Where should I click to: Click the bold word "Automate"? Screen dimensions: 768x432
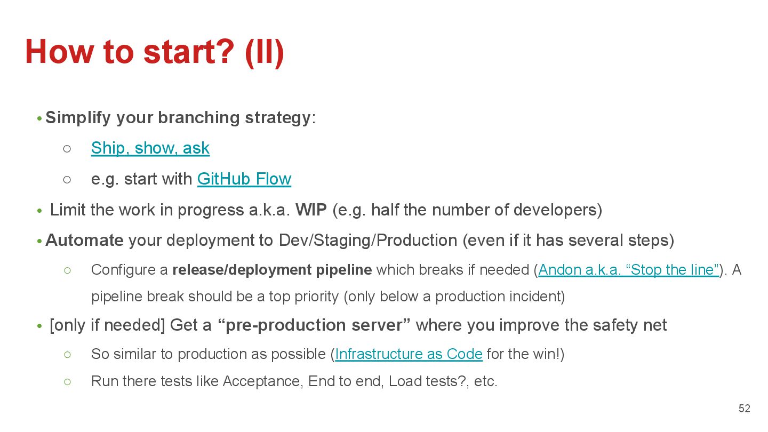coord(85,241)
